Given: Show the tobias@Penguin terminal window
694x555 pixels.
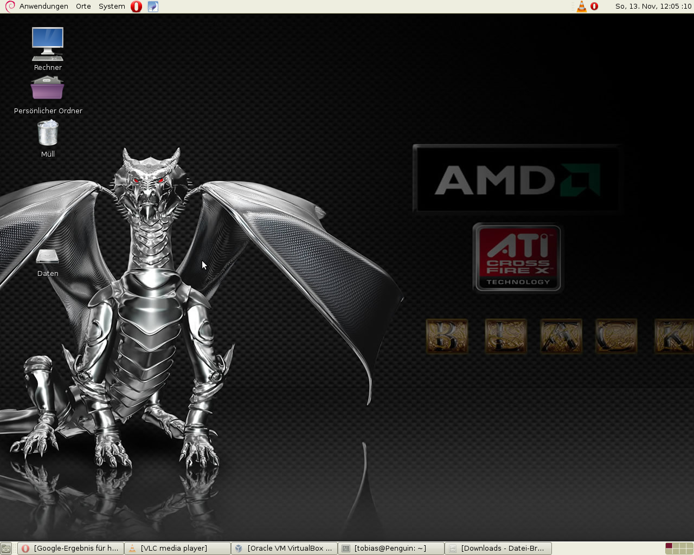Looking at the screenshot, I should pyautogui.click(x=391, y=548).
